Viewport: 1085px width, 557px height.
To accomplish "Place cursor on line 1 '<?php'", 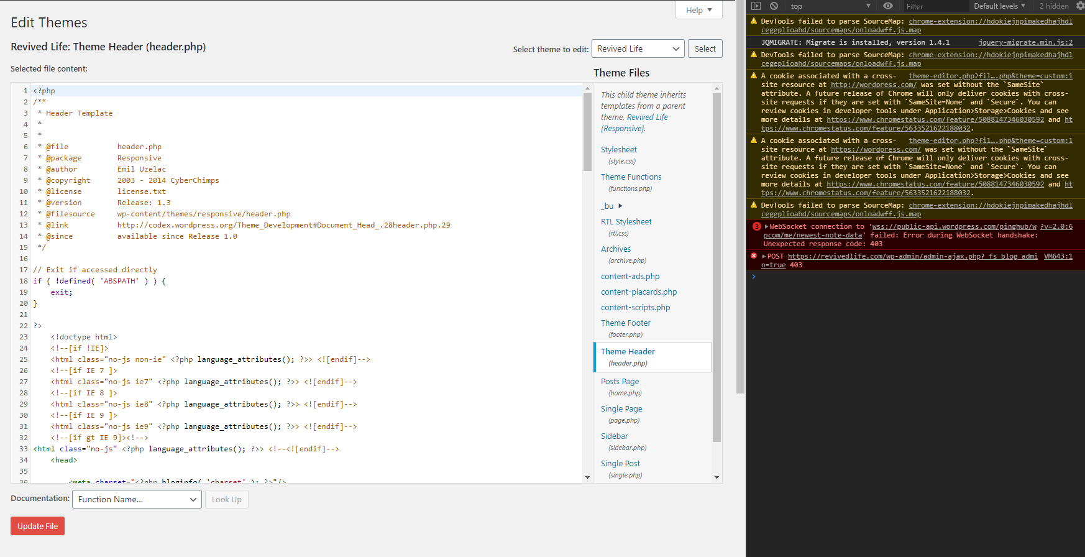I will coord(44,91).
